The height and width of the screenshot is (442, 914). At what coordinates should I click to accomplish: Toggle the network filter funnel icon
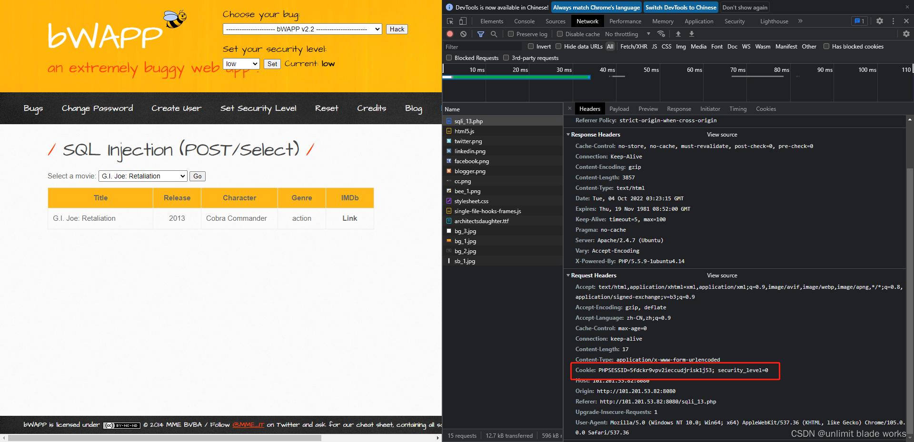click(x=481, y=34)
